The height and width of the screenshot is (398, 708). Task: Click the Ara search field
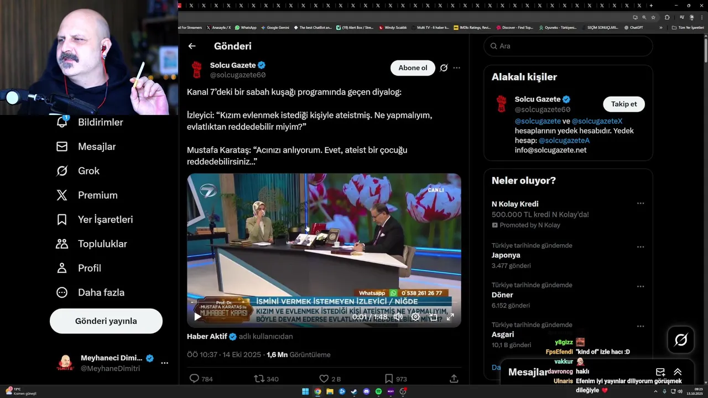(x=568, y=46)
